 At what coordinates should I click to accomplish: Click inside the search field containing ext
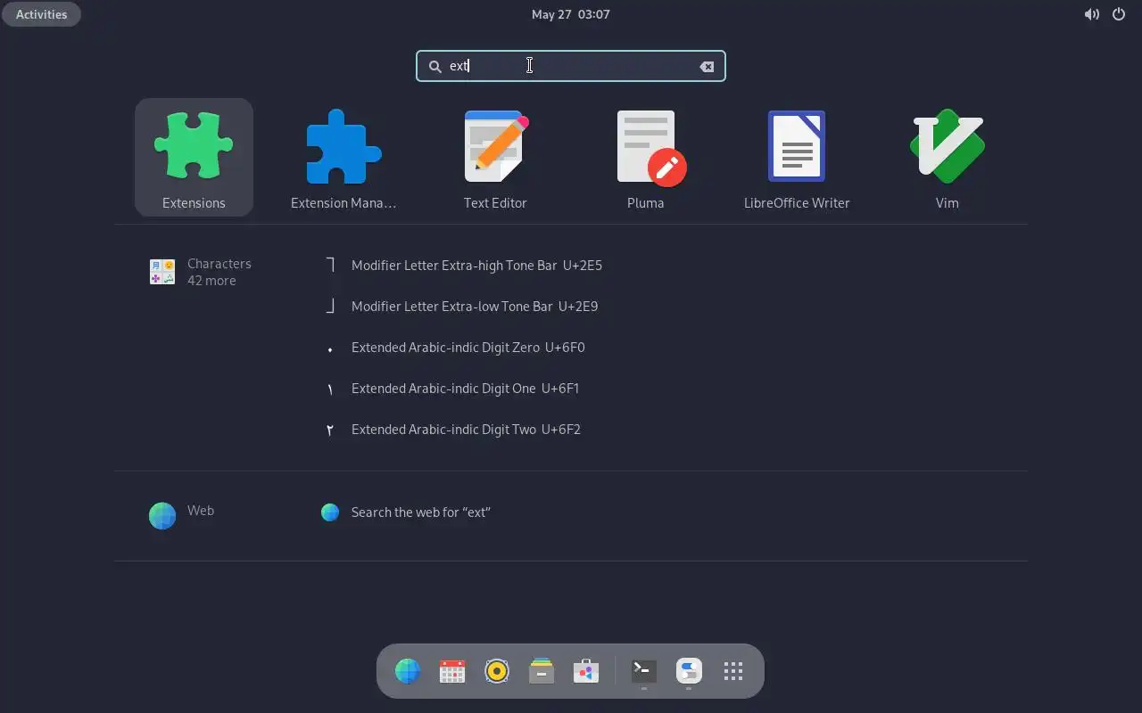(x=571, y=66)
